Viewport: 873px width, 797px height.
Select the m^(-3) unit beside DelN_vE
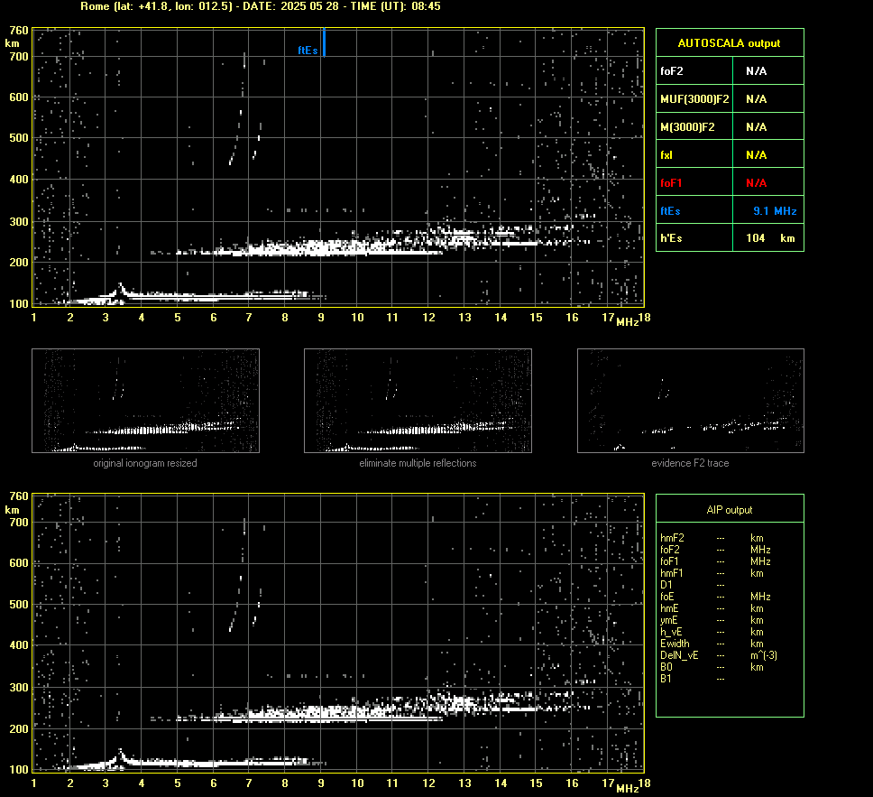pyautogui.click(x=764, y=655)
